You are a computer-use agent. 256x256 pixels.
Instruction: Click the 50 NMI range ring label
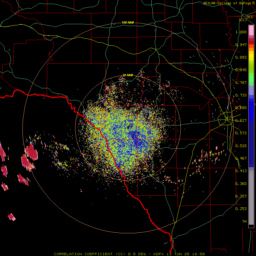pos(128,75)
